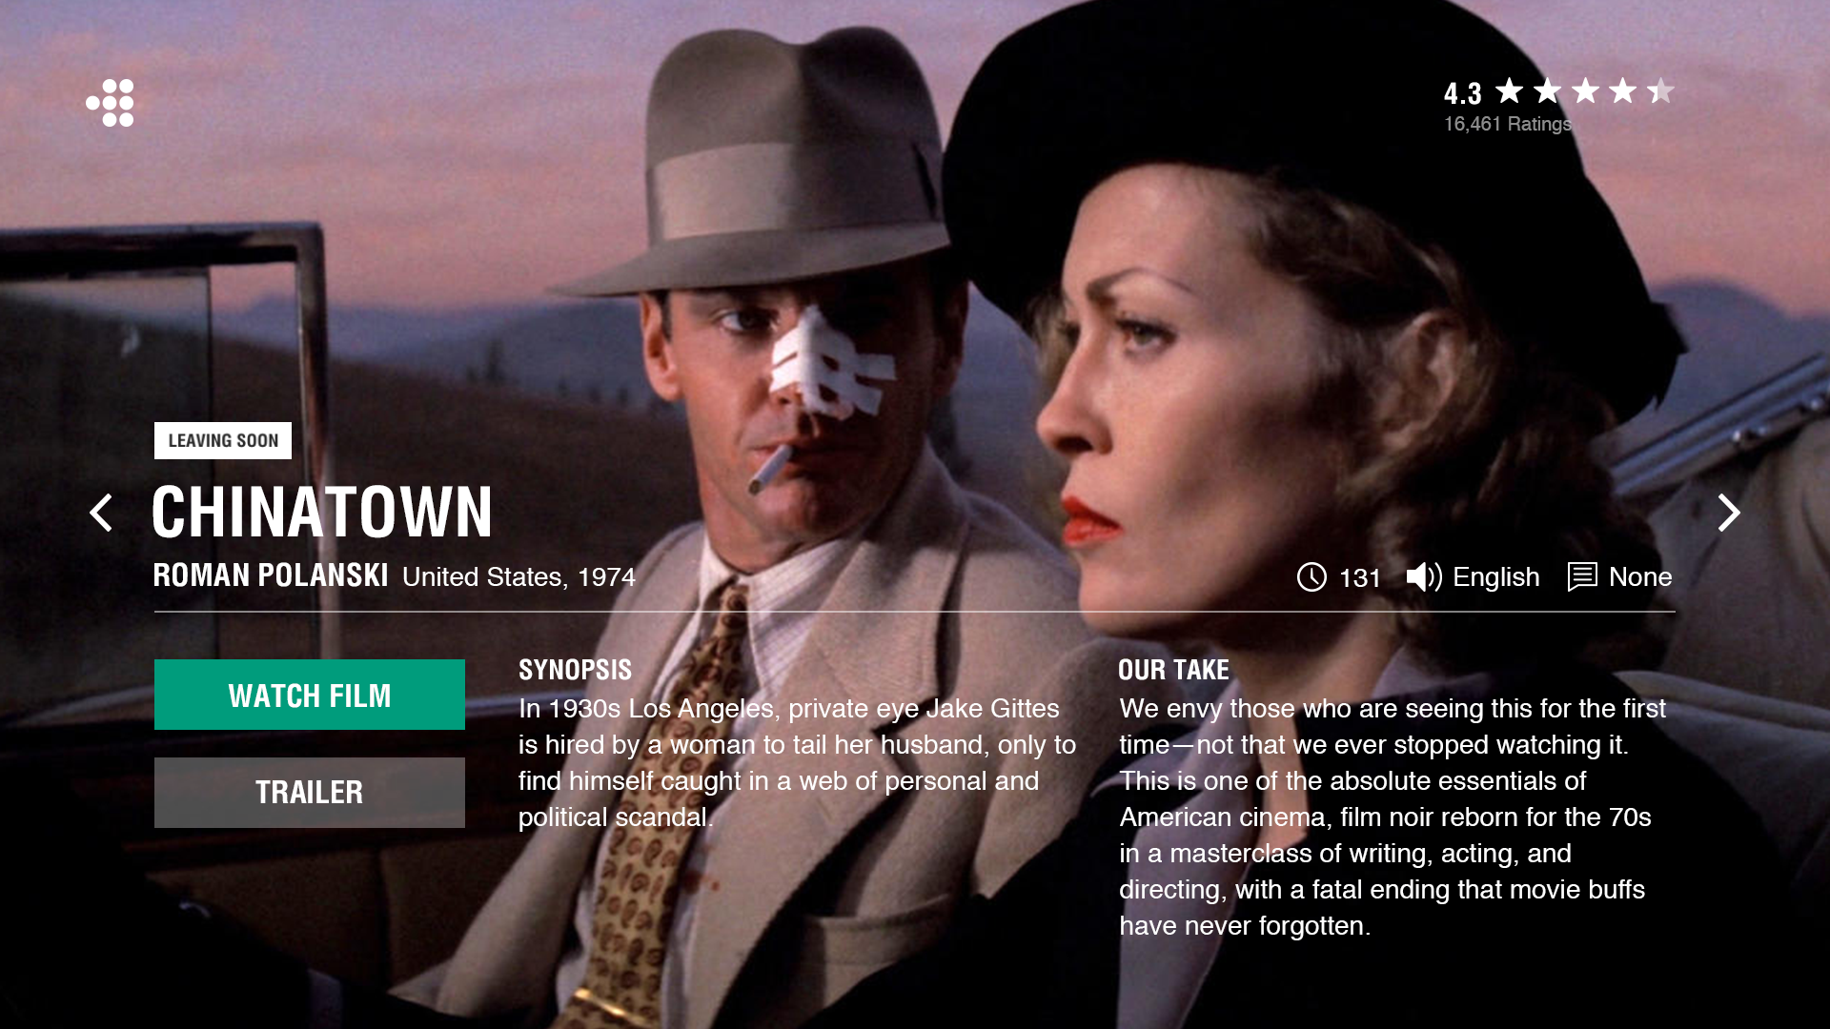1830x1029 pixels.
Task: Start playback with Watch Film button
Action: 310,695
